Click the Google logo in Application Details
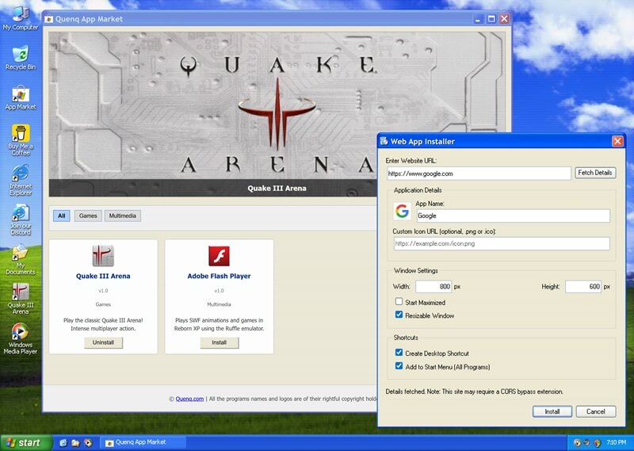 (402, 211)
